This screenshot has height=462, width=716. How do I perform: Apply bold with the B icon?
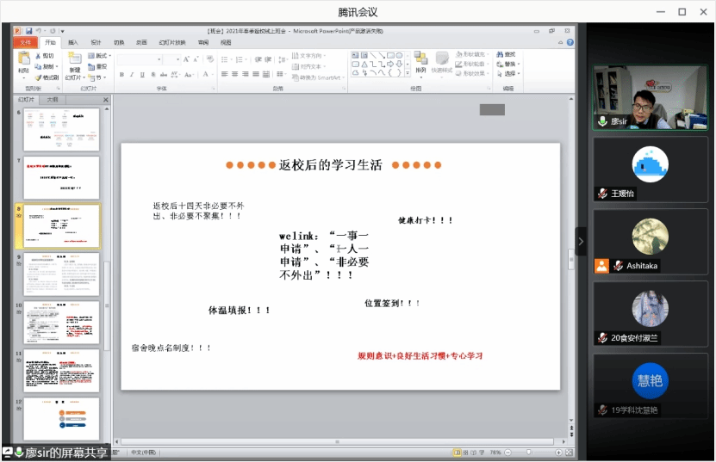pyautogui.click(x=121, y=75)
